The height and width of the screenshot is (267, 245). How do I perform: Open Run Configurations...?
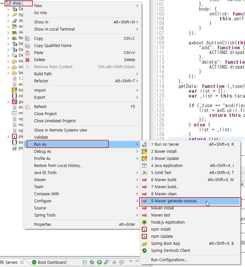[x=190, y=260]
